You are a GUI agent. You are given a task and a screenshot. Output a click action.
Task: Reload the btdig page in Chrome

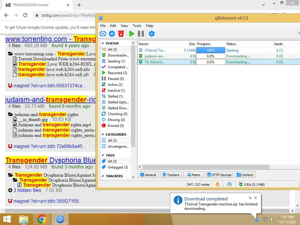tap(25, 15)
